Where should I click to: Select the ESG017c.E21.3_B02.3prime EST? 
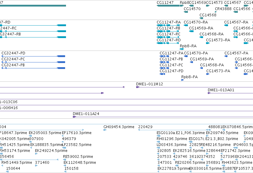213,139
